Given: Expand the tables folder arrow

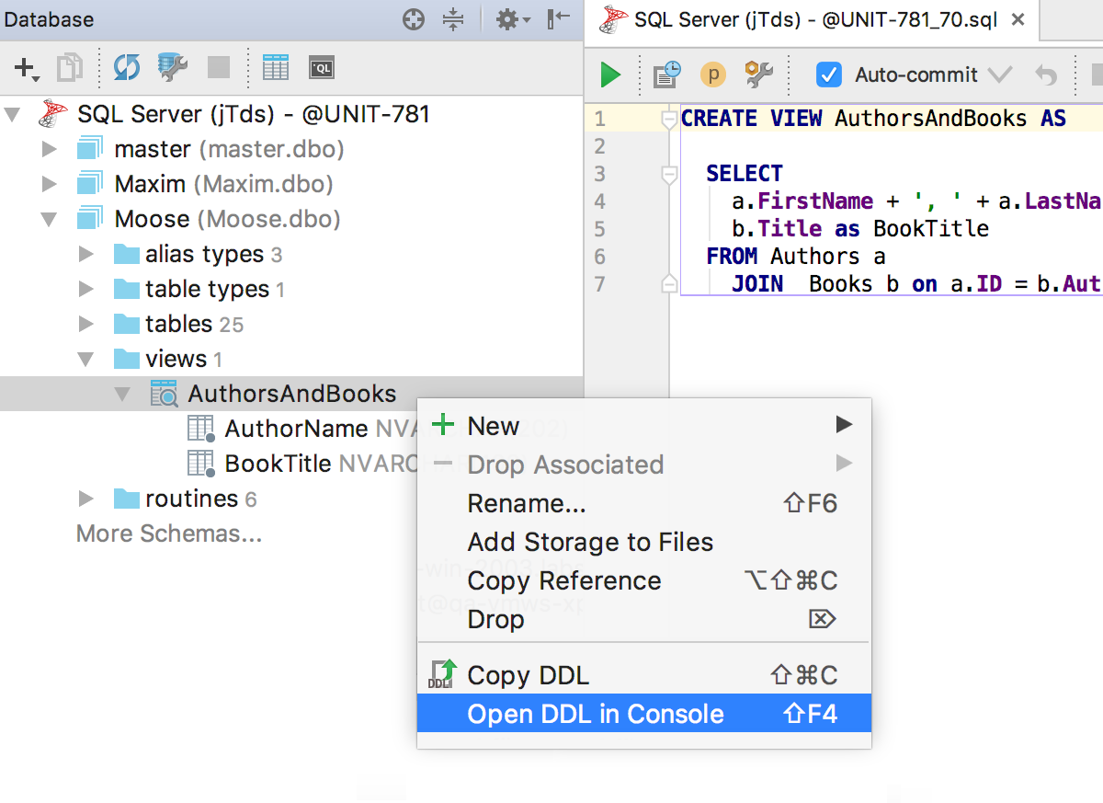Looking at the screenshot, I should pos(86,324).
